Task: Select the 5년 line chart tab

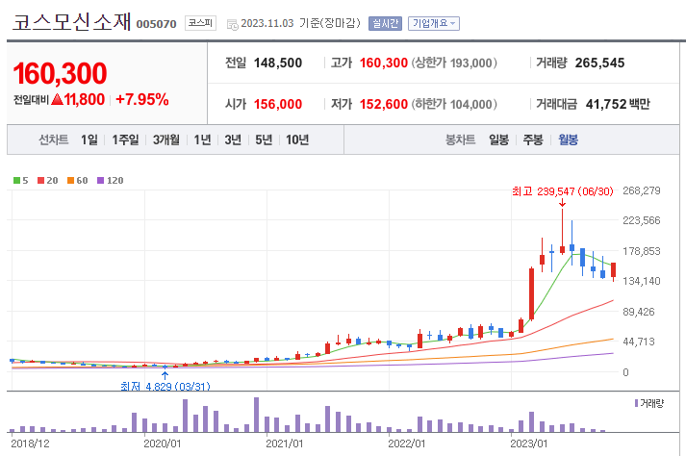Action: click(x=264, y=140)
